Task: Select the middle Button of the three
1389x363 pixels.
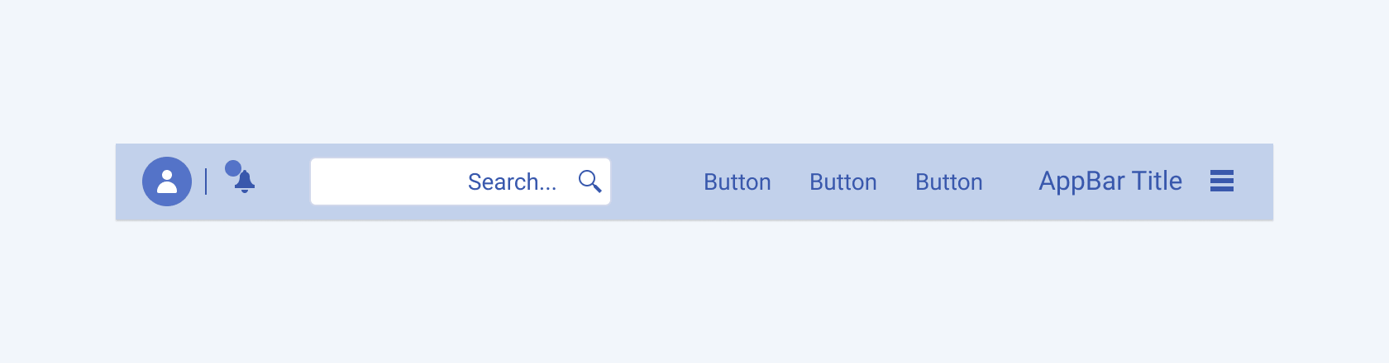Action: (x=843, y=181)
